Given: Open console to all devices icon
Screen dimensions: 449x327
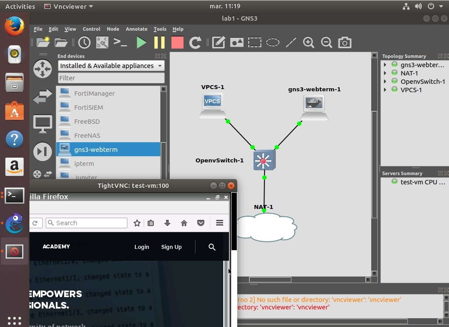Looking at the screenshot, I should tap(120, 42).
